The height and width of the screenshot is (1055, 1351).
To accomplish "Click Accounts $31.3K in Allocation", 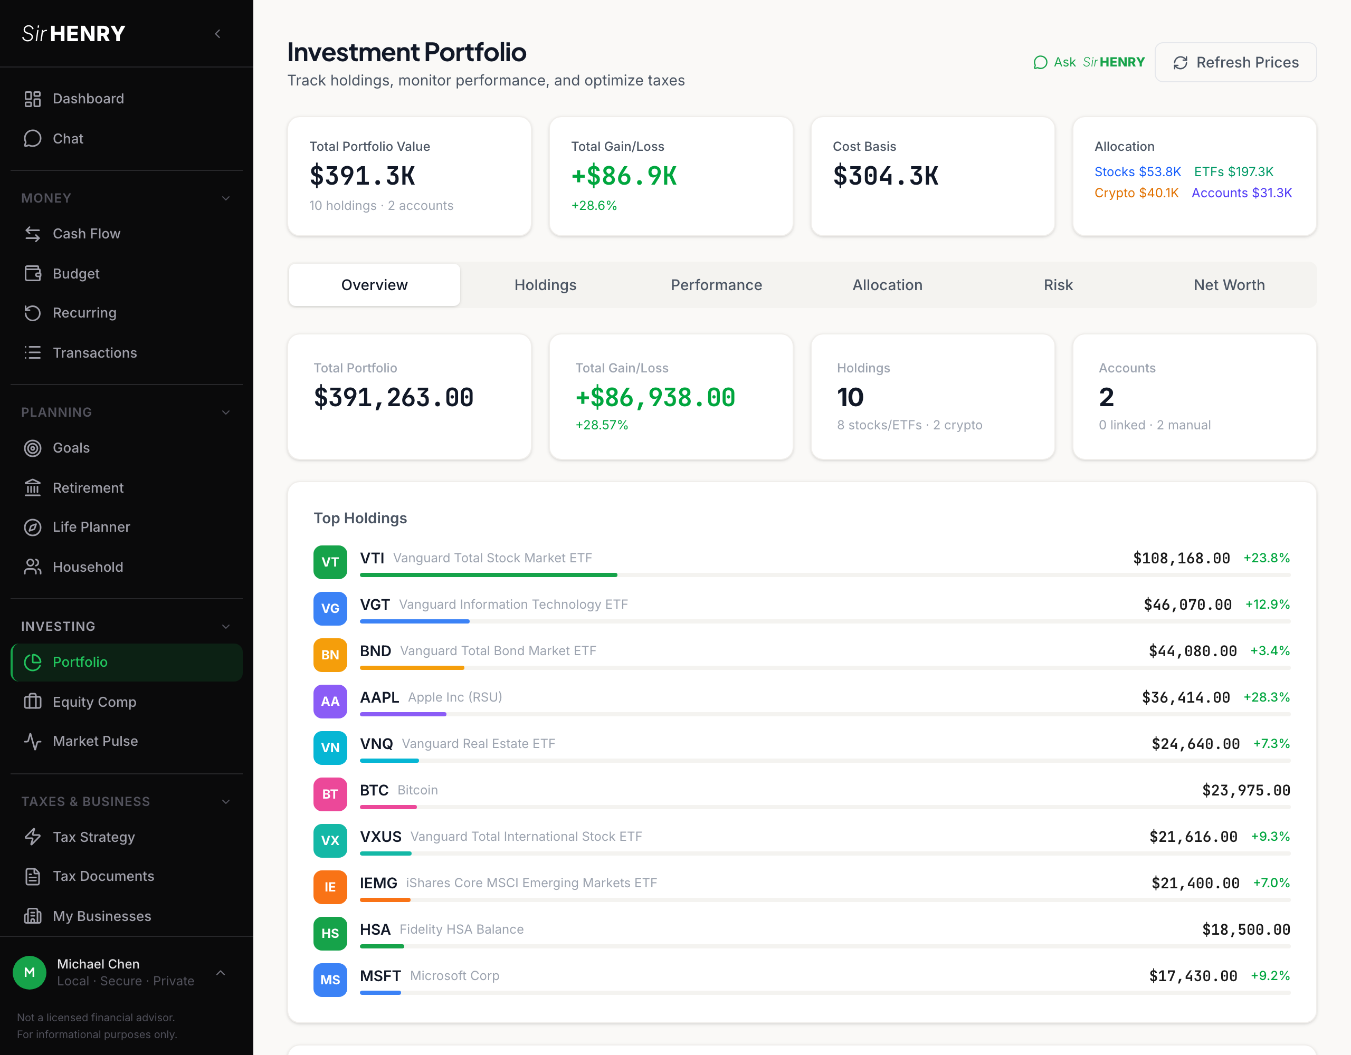I will tap(1242, 193).
